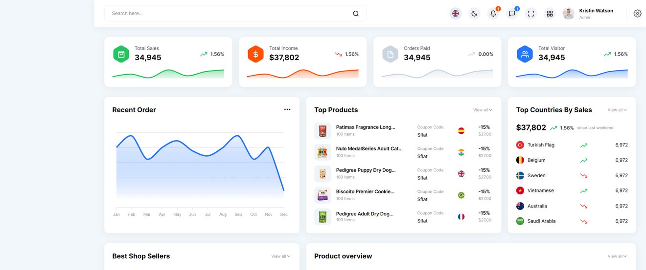646x270 pixels.
Task: Click the Vietnamese flag icon
Action: pyautogui.click(x=520, y=190)
